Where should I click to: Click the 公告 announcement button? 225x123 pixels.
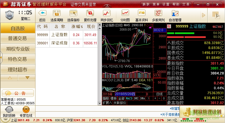tap(17, 93)
